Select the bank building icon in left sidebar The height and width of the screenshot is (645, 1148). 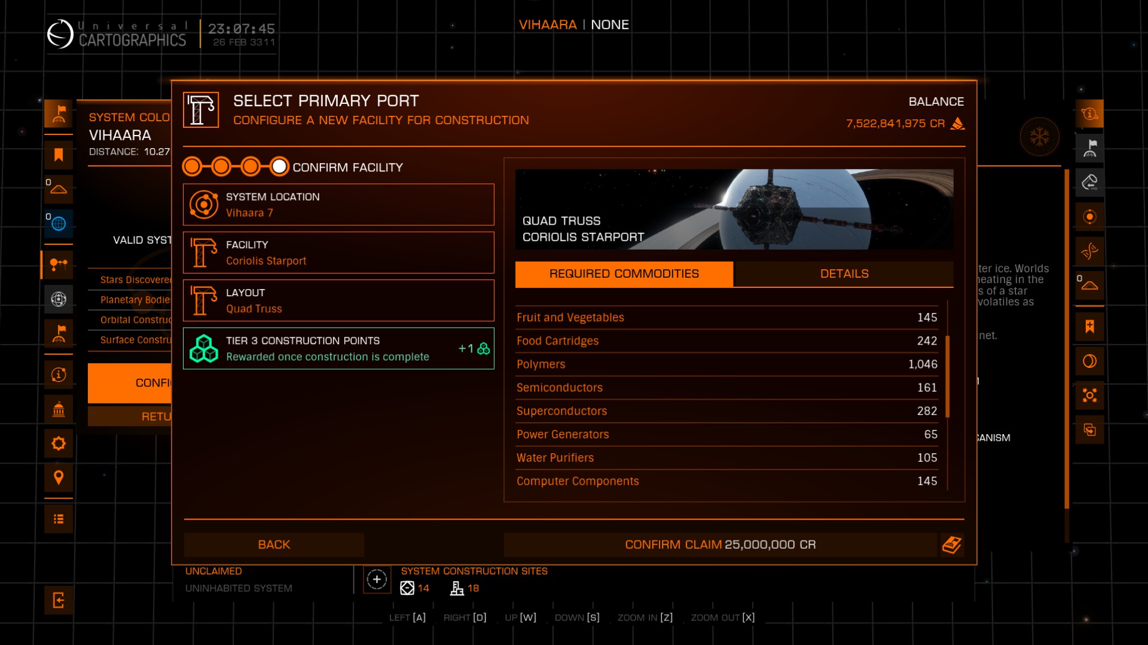click(59, 410)
